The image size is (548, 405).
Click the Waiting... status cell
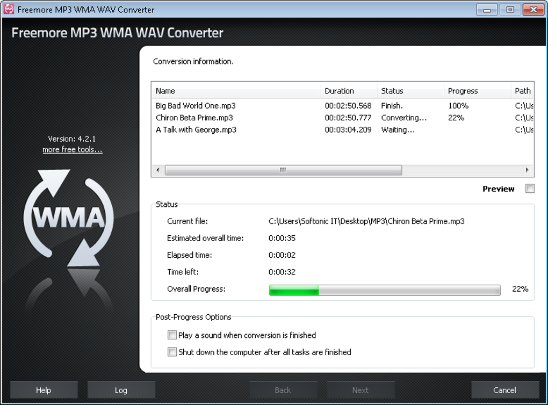click(398, 129)
